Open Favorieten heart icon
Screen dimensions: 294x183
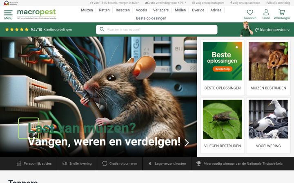[250, 12]
